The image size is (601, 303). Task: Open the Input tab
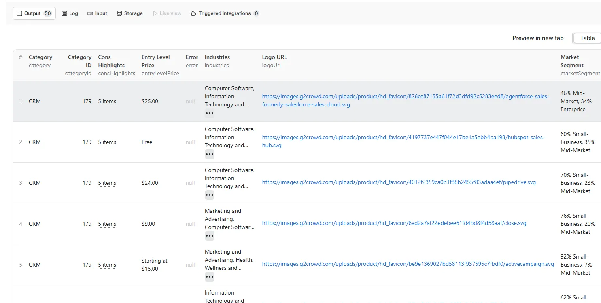click(x=97, y=13)
